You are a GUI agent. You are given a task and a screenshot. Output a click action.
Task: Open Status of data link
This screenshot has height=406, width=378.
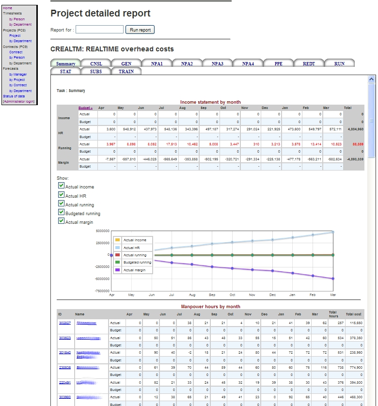[x=14, y=96]
